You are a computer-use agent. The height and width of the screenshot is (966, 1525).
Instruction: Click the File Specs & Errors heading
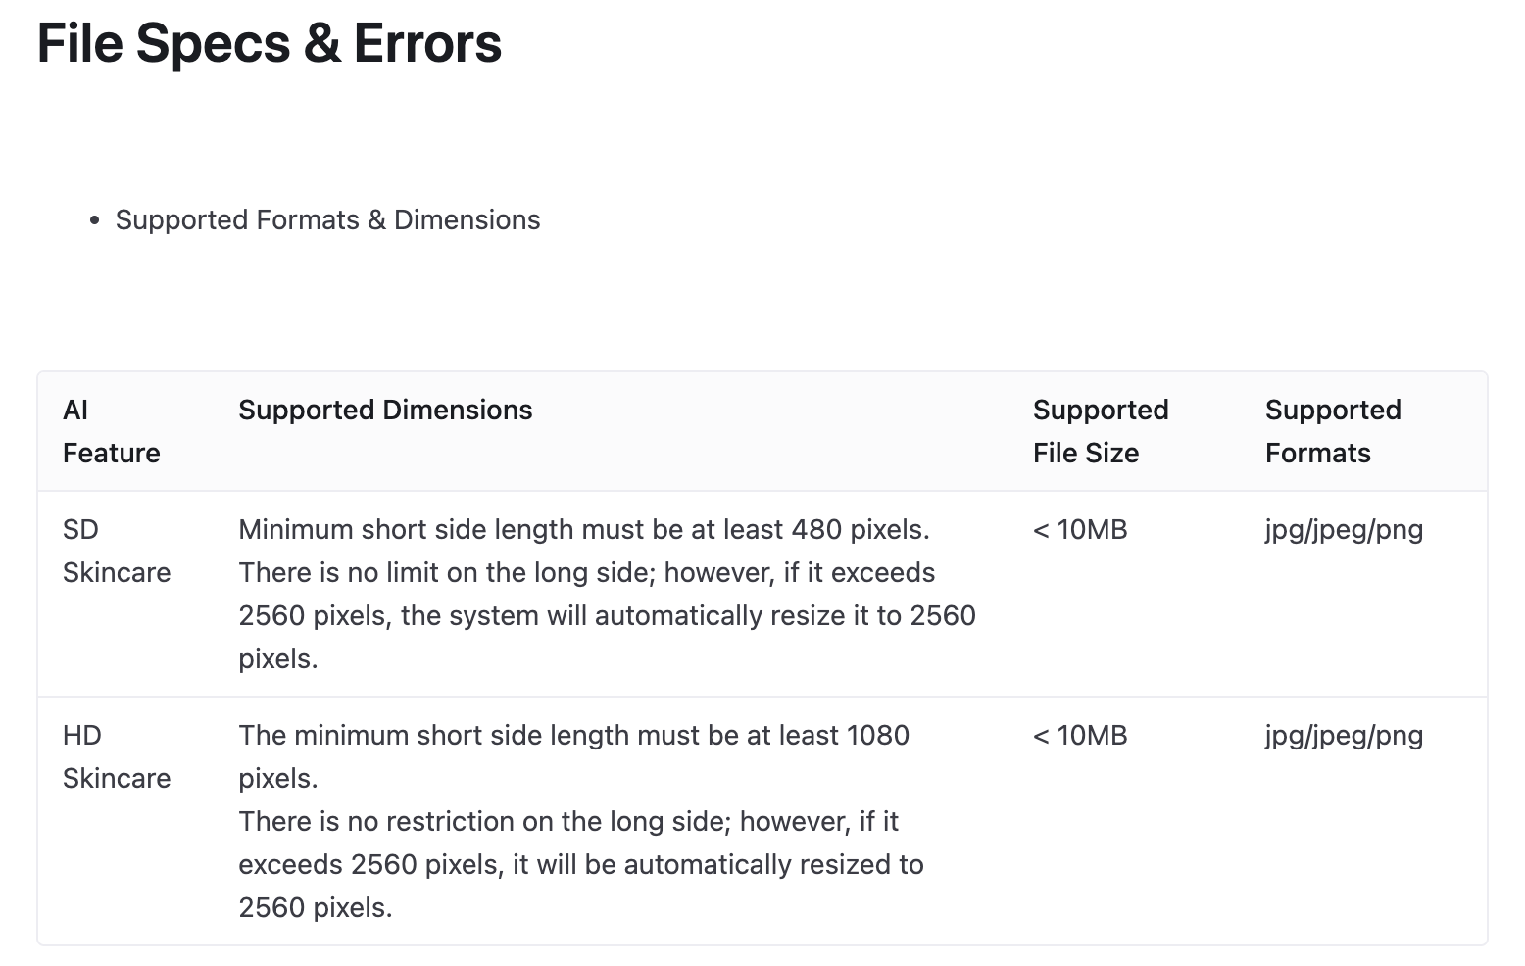coord(270,43)
